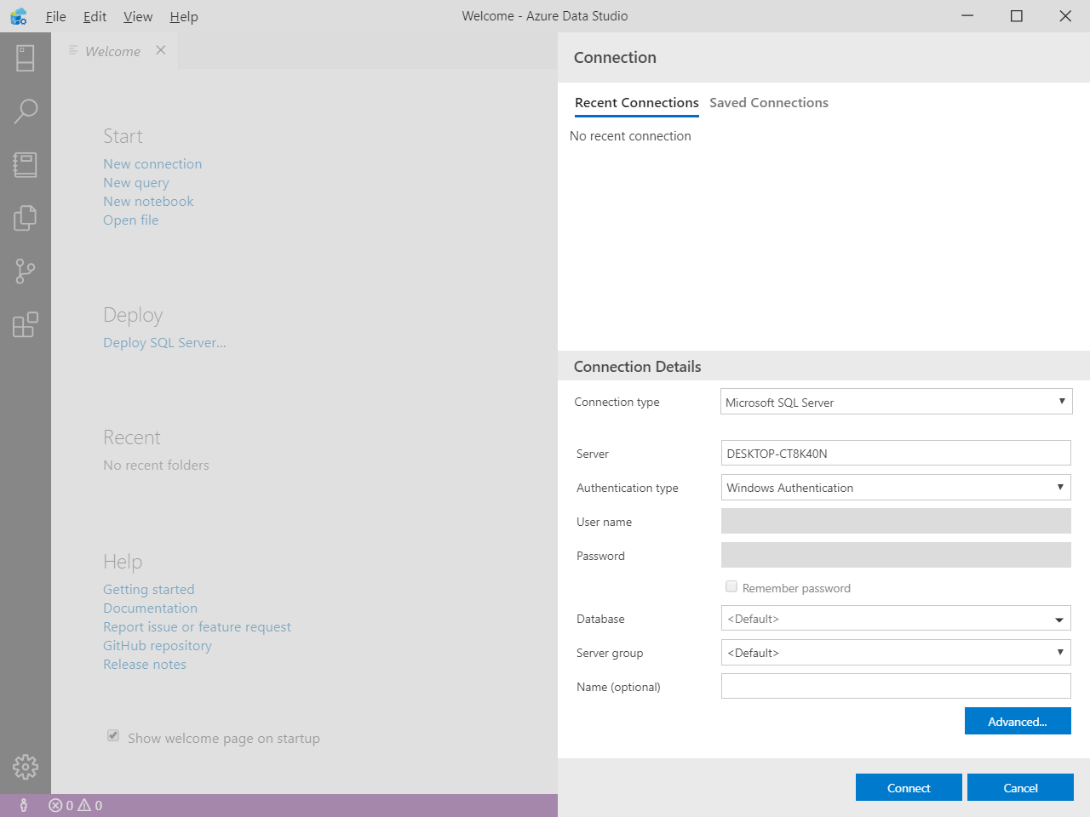The image size is (1090, 817).
Task: Open the Notebooks sidebar icon
Action: coord(26,164)
